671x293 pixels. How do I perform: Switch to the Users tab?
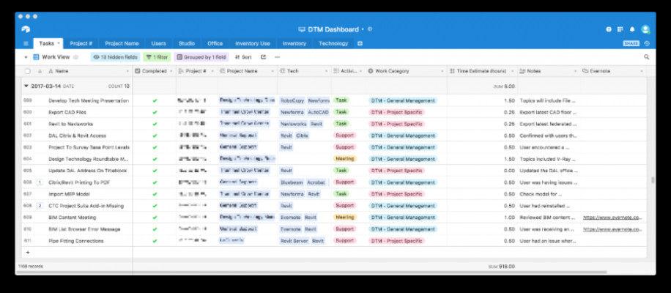click(158, 44)
